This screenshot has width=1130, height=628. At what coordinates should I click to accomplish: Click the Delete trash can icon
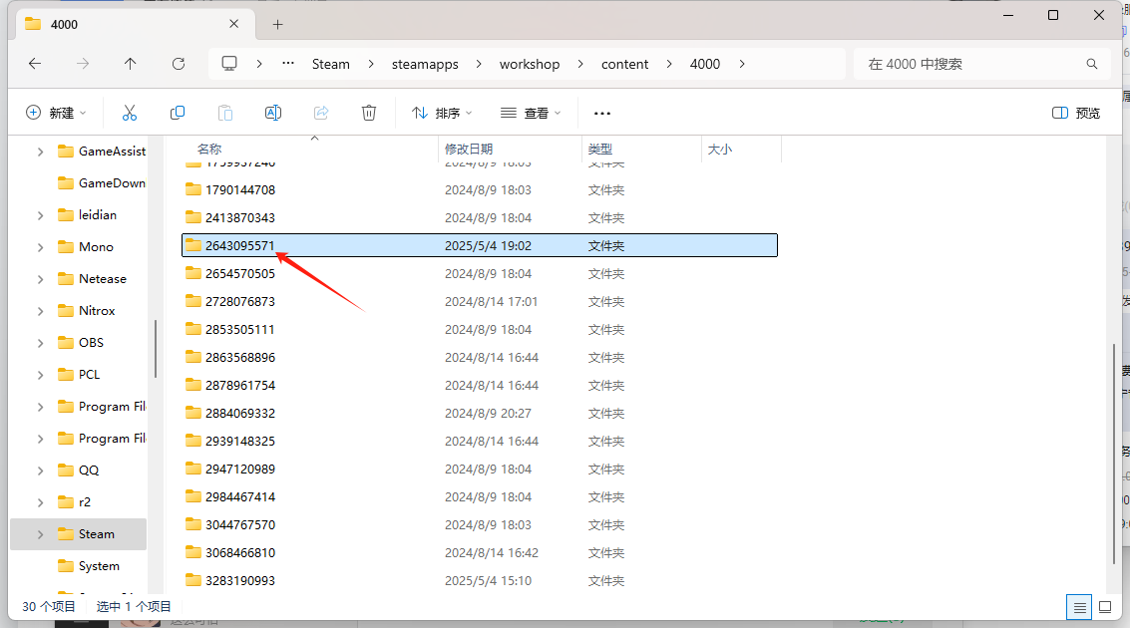369,113
